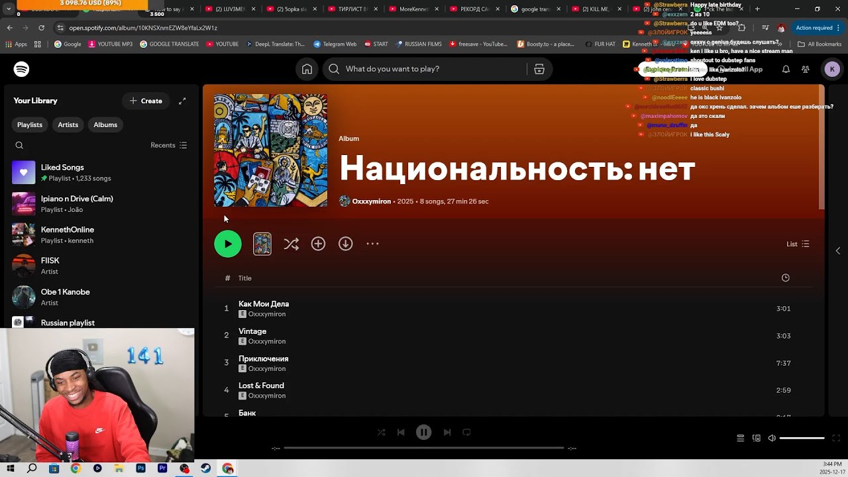Click the small album preview thumbnail beside Play
Image resolution: width=848 pixels, height=477 pixels.
coord(262,244)
